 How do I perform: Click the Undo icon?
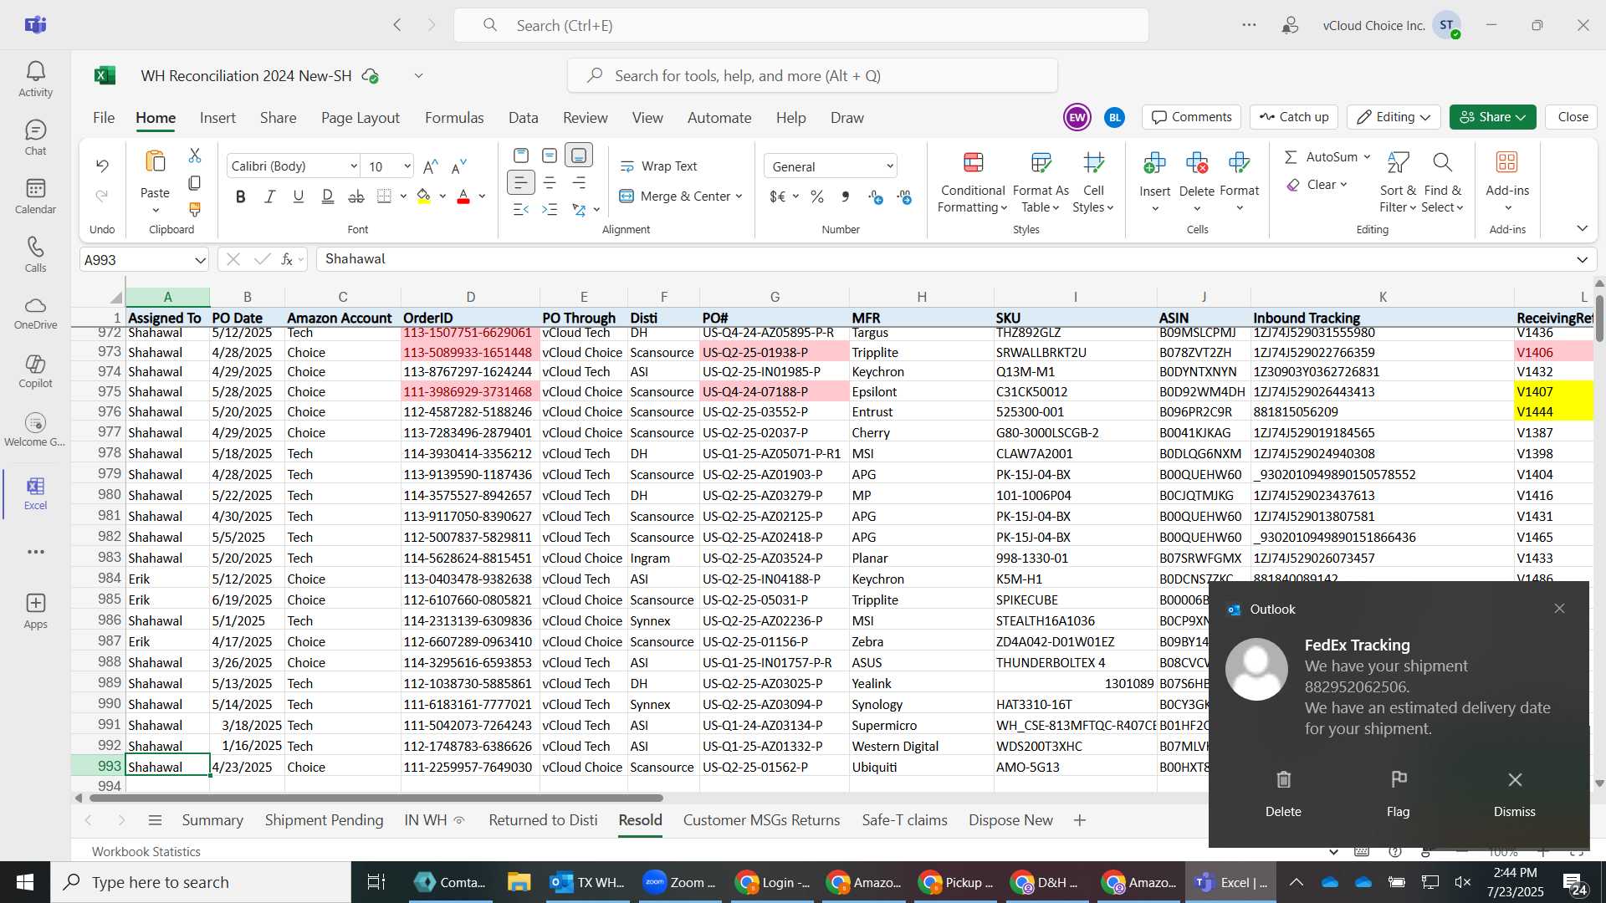pos(102,166)
